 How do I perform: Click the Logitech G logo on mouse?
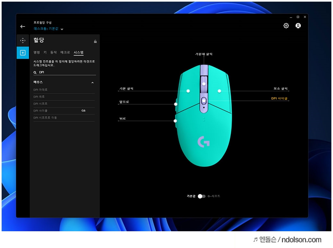point(204,142)
